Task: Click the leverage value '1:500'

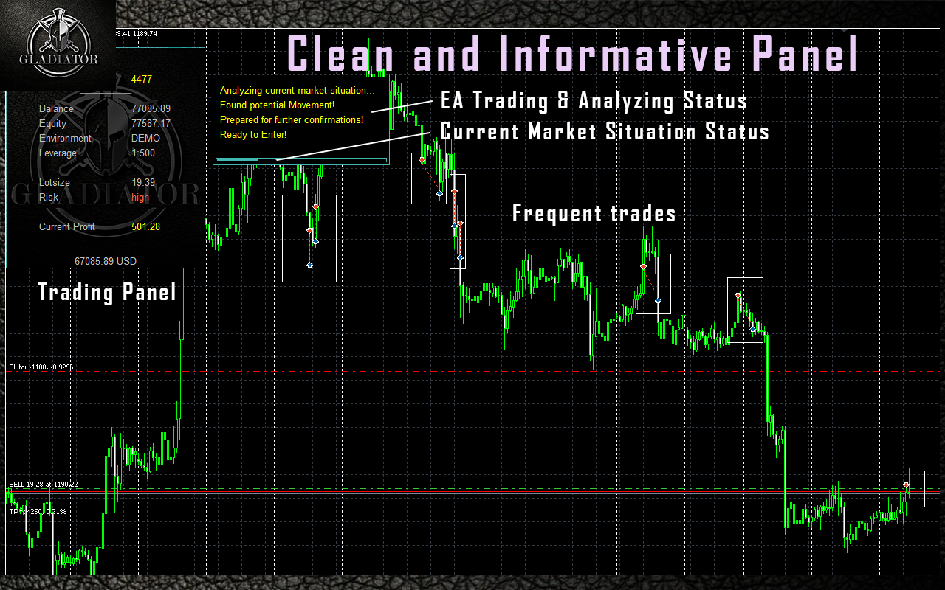Action: click(143, 153)
